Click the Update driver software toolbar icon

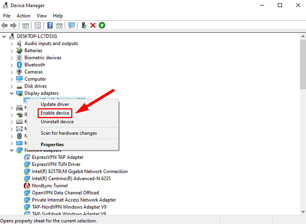point(84,26)
